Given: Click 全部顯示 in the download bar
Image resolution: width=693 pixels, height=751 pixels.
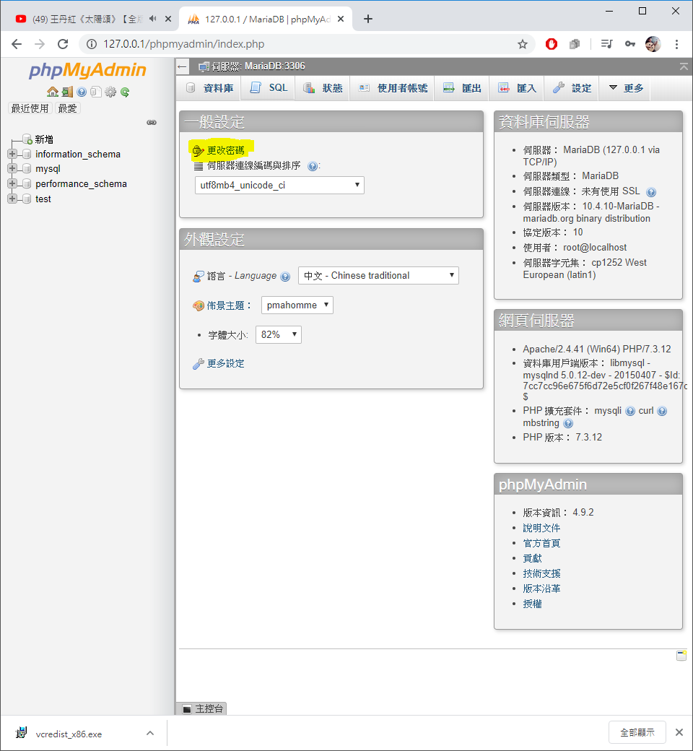Looking at the screenshot, I should (x=637, y=732).
